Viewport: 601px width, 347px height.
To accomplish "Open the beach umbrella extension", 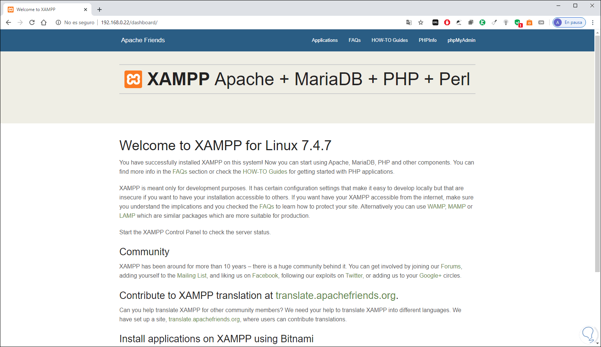I will pyautogui.click(x=459, y=22).
